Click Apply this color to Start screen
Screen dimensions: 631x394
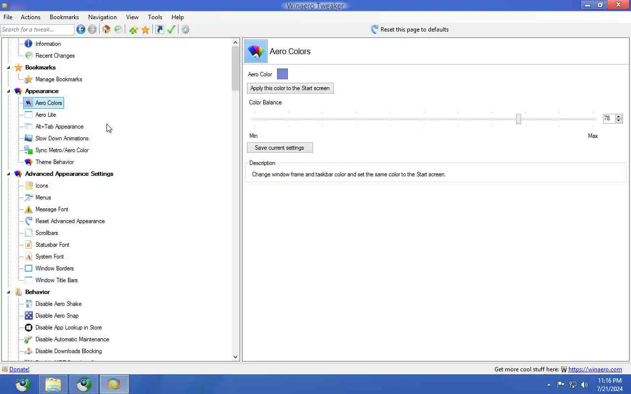point(290,88)
